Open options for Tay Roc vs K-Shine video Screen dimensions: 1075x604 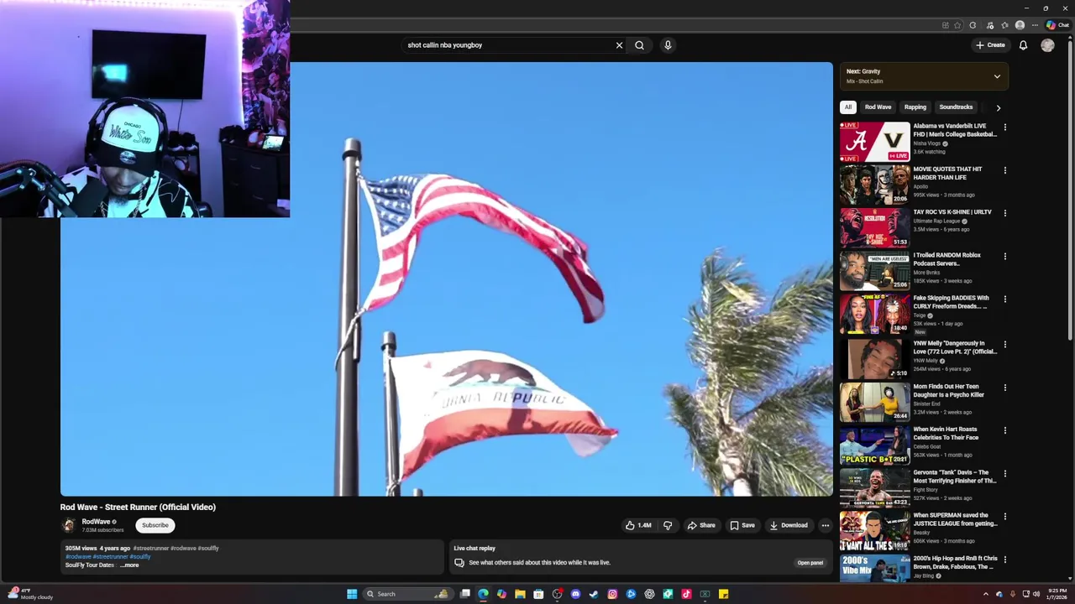coord(1004,213)
